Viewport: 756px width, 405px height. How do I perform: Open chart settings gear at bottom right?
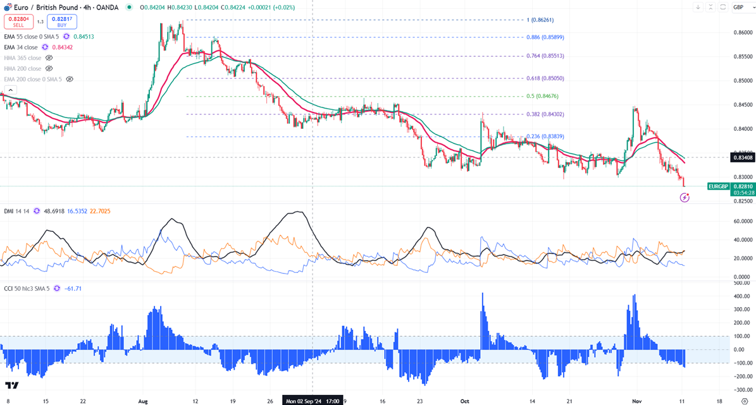[x=744, y=401]
